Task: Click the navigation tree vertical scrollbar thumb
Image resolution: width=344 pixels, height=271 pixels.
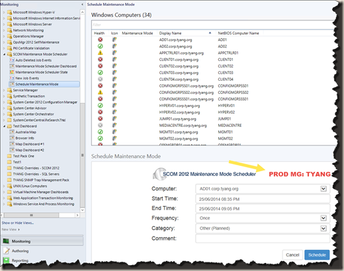Action: pyautogui.click(x=83, y=155)
